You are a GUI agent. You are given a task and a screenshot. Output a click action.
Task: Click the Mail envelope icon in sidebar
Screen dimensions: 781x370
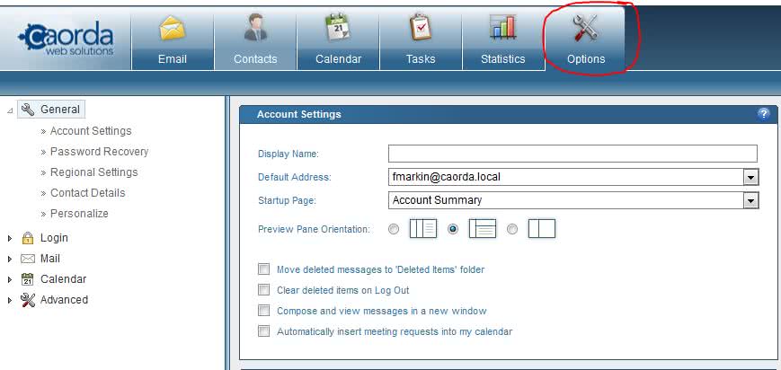click(28, 259)
